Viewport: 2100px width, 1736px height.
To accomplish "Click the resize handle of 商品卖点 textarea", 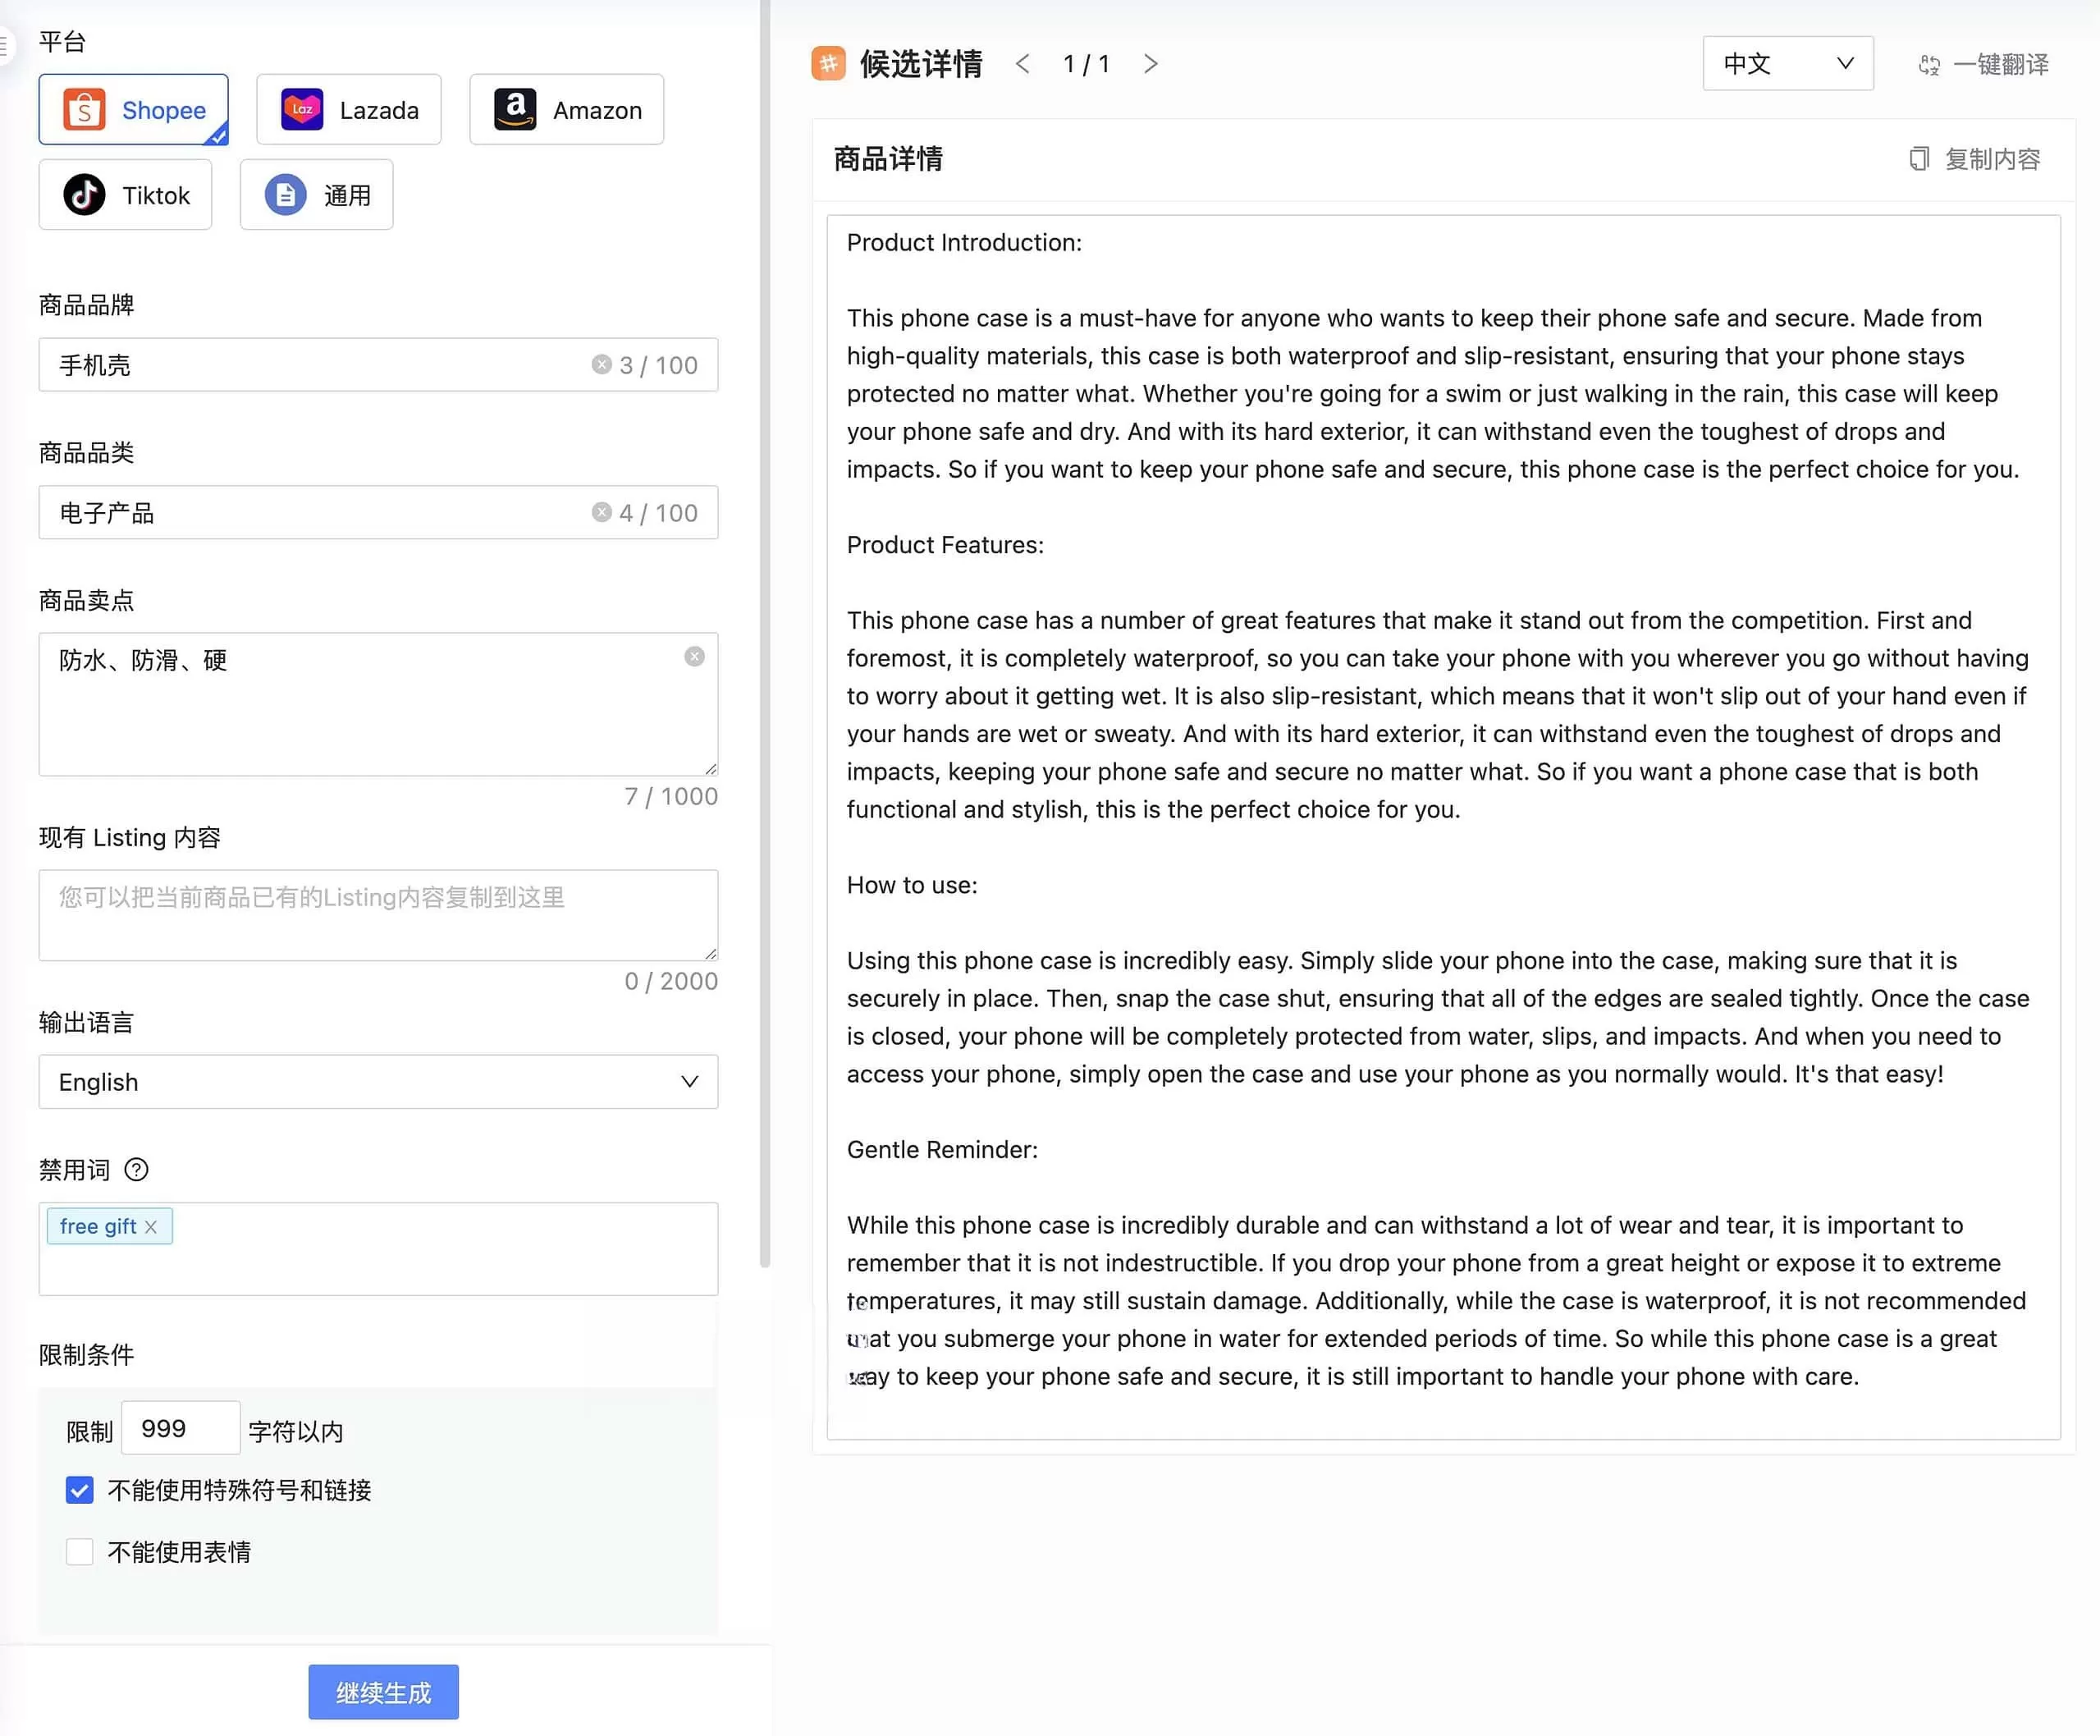I will pos(711,768).
